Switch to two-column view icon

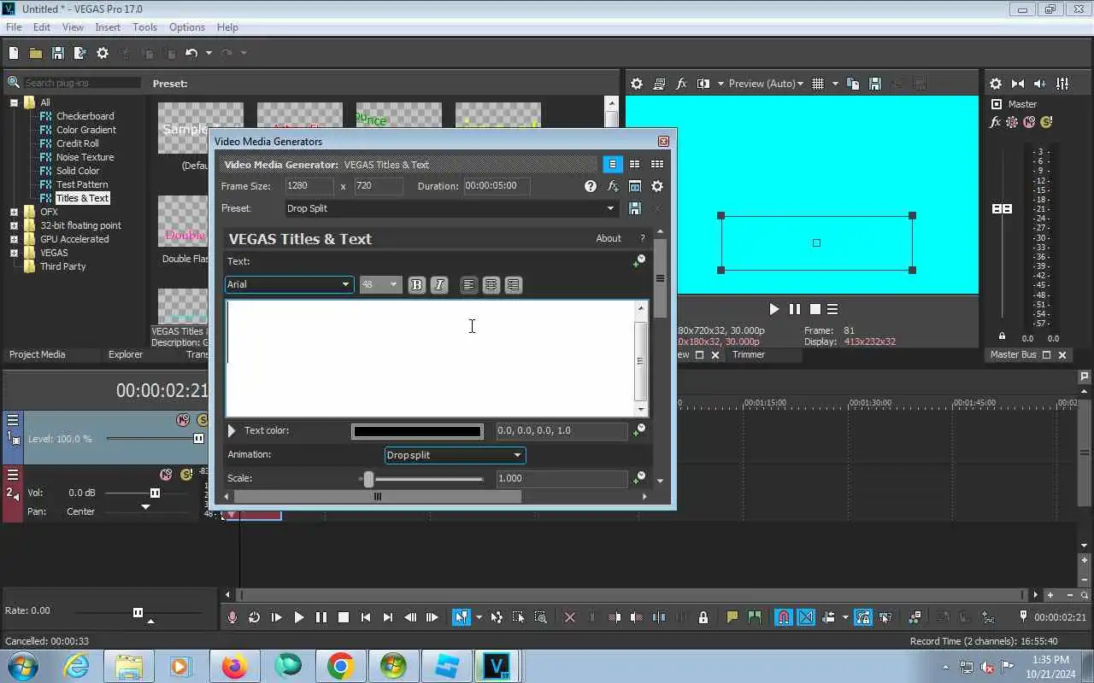(634, 164)
